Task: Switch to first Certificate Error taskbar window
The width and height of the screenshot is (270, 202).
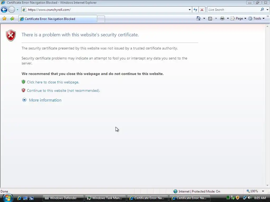Action: pyautogui.click(x=148, y=198)
